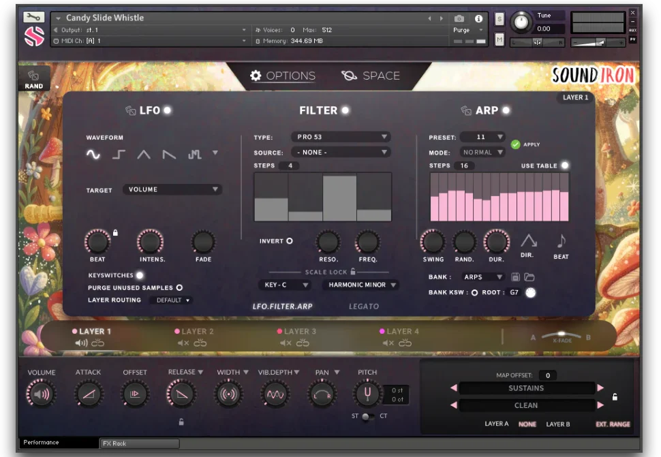Switch to the LEGATO page

[364, 306]
